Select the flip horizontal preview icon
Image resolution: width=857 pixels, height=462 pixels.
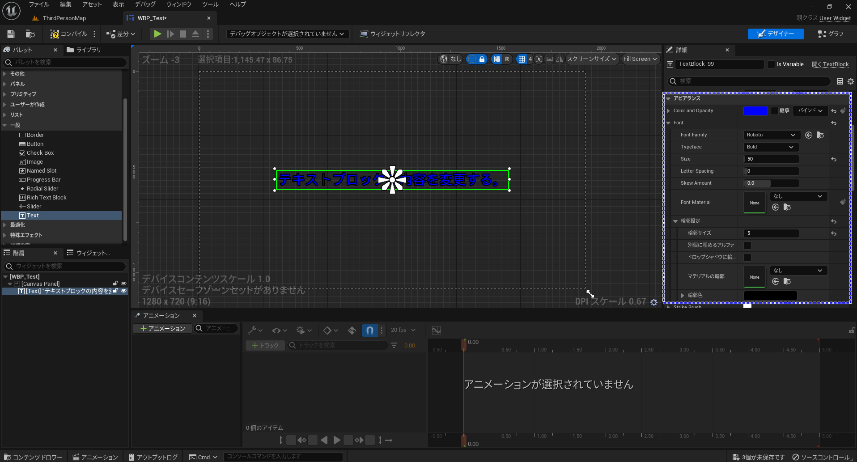pos(559,59)
